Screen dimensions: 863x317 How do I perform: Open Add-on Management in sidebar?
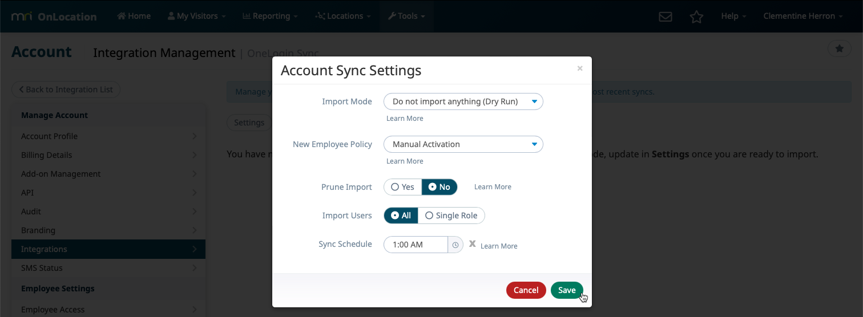108,174
